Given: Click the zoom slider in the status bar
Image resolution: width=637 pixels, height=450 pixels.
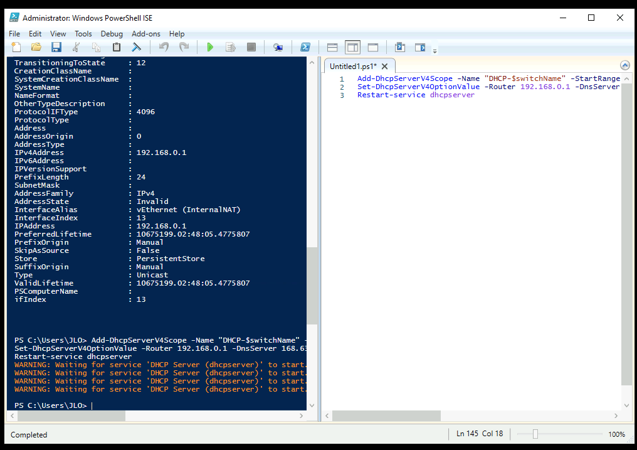Looking at the screenshot, I should coord(535,434).
